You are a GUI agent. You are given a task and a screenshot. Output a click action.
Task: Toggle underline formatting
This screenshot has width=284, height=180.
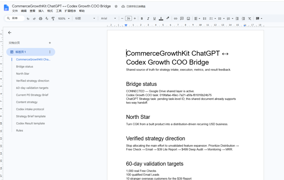coord(155,18)
